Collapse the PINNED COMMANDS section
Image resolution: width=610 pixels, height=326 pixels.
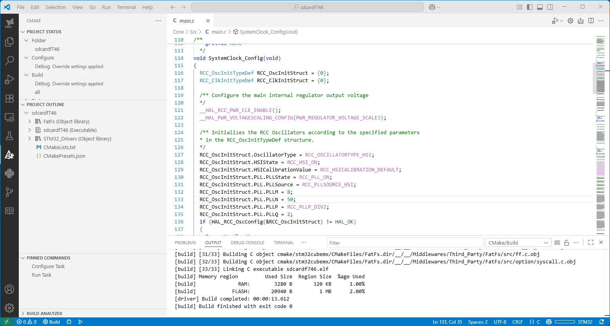tap(48, 258)
